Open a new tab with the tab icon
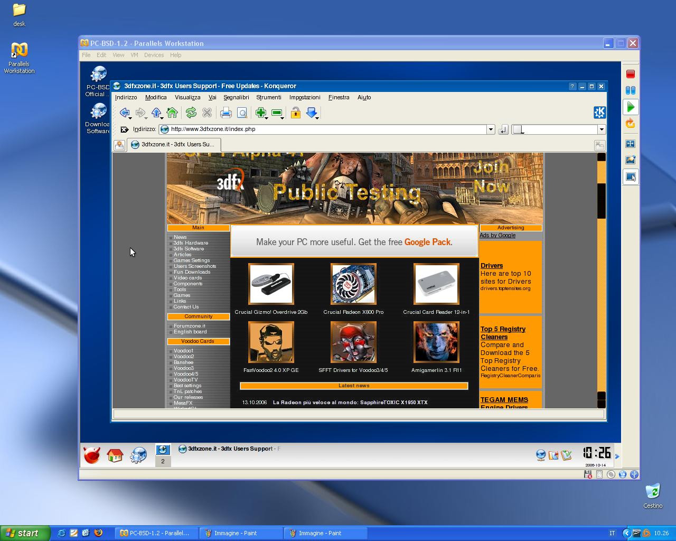This screenshot has height=541, width=676. pyautogui.click(x=119, y=145)
